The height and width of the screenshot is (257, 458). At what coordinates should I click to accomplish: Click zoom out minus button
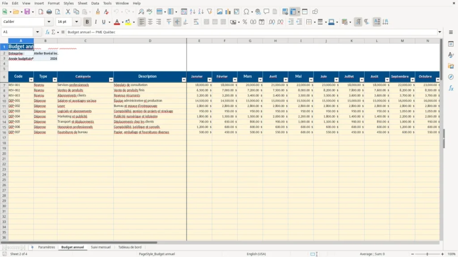tap(412, 254)
